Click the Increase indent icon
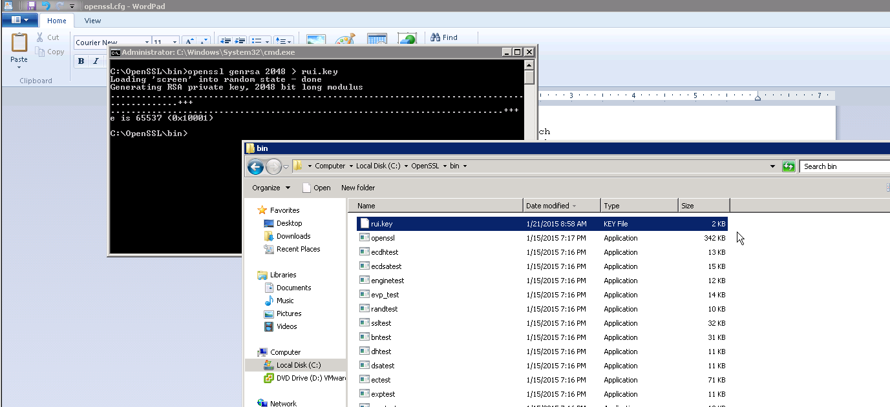The width and height of the screenshot is (890, 407). point(239,41)
